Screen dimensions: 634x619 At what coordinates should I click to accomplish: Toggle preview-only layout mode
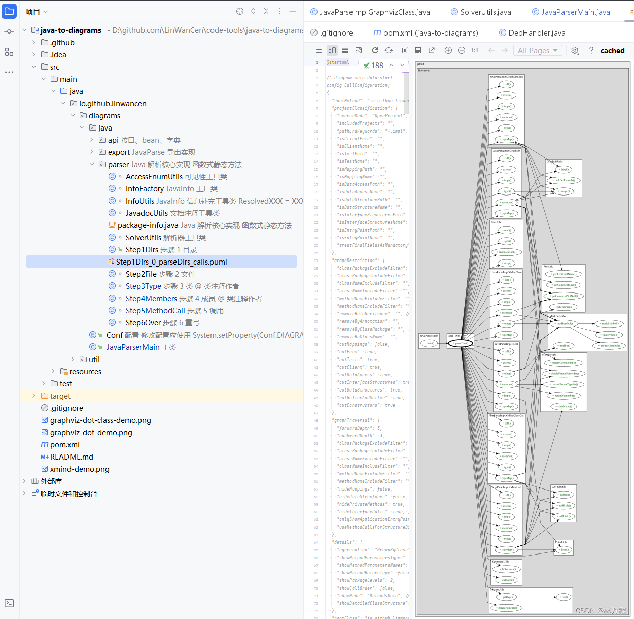click(x=345, y=50)
